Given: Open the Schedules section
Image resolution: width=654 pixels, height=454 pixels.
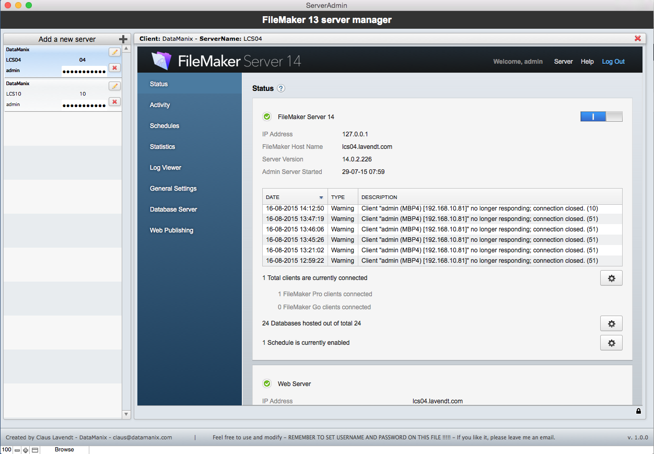Looking at the screenshot, I should tap(190, 125).
